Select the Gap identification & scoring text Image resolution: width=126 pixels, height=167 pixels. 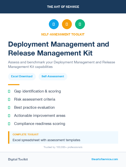coord(38,91)
